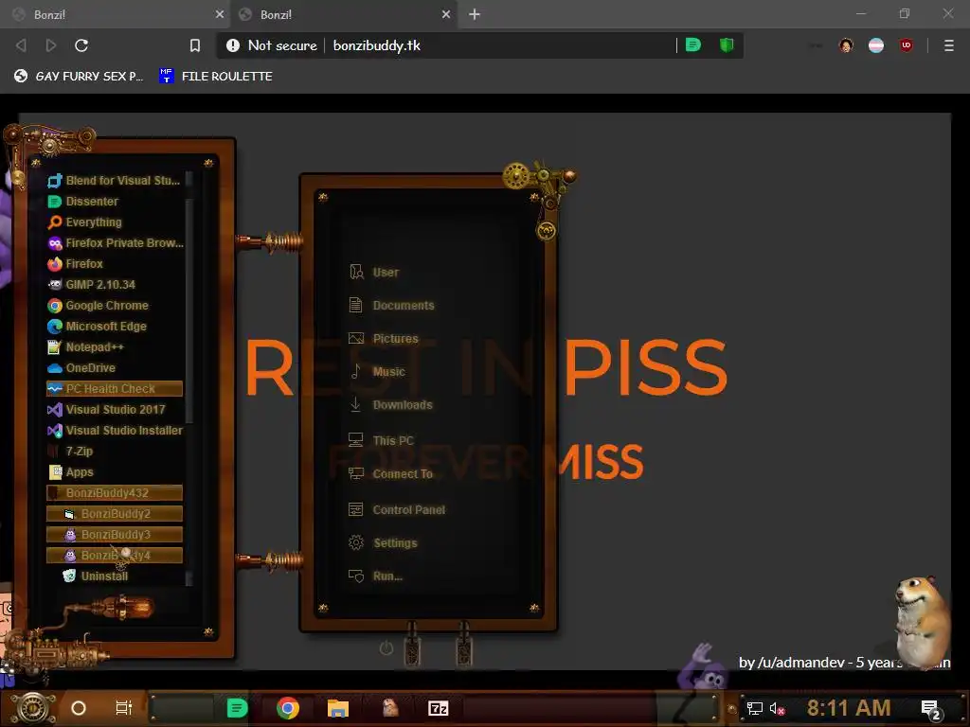Open Firefox Private Browsing entry
Image resolution: width=970 pixels, height=727 pixels.
point(114,243)
